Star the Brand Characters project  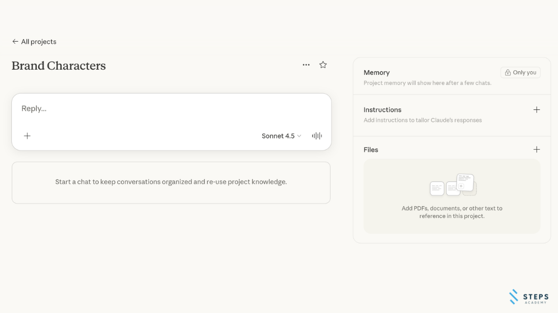pos(323,65)
